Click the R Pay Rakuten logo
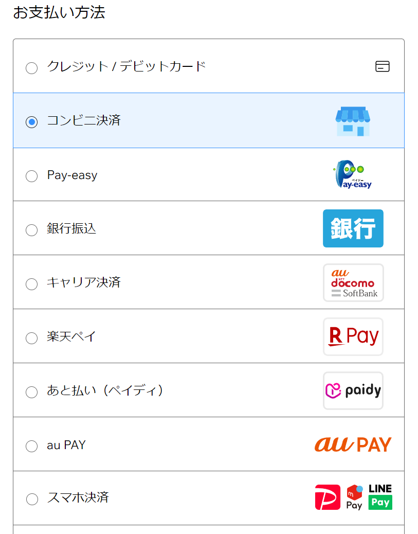Image resolution: width=418 pixels, height=534 pixels. tap(353, 336)
